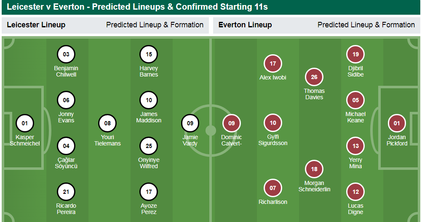Select Dominic Calvert- number 09 badge
This screenshot has width=422, height=222.
click(231, 123)
